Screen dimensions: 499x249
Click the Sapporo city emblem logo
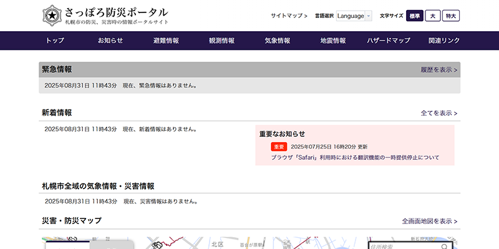[x=52, y=15]
